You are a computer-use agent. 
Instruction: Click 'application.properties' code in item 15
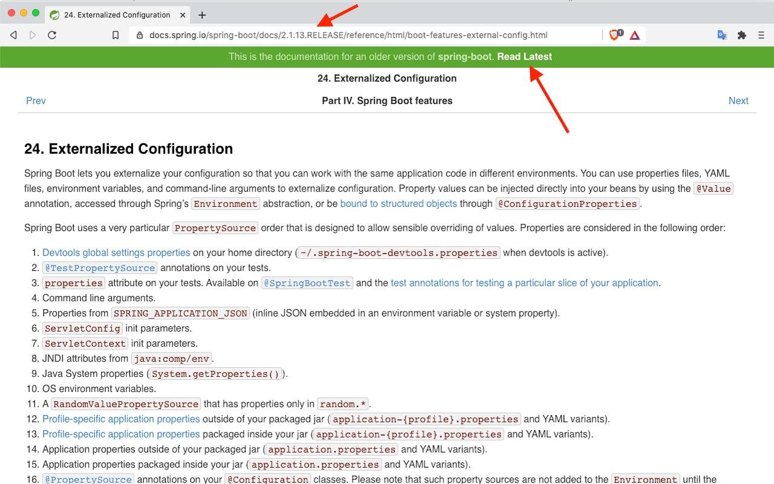(x=315, y=465)
